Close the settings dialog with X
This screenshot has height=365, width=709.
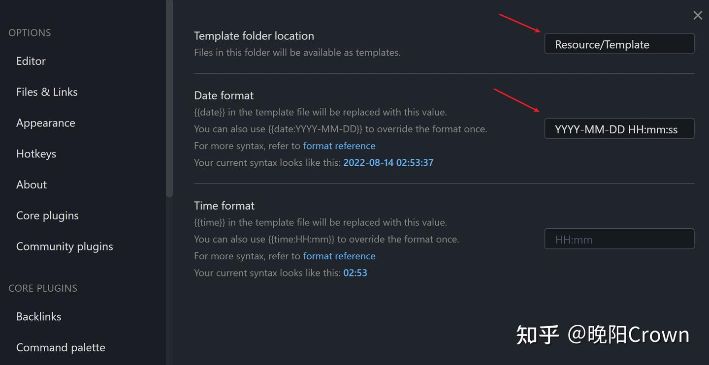(x=698, y=15)
